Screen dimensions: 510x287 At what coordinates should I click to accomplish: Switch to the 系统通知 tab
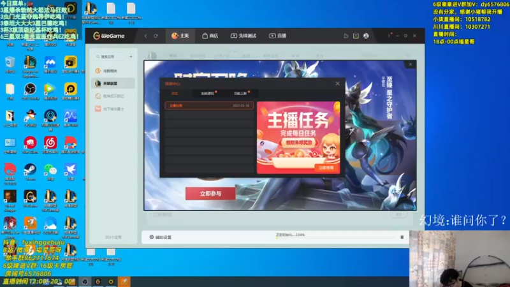208,93
